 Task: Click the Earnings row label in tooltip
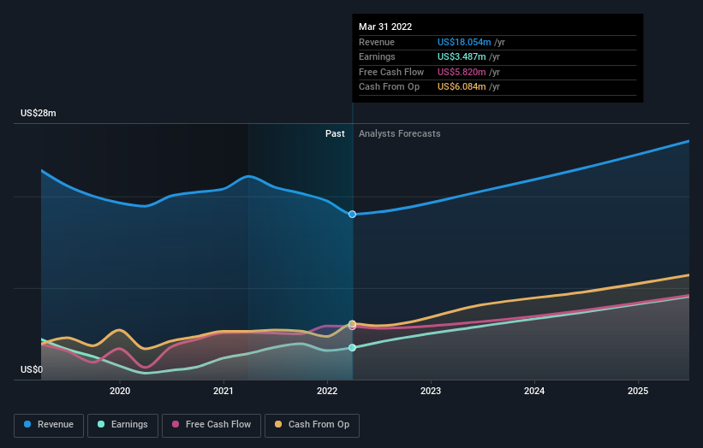coord(377,56)
